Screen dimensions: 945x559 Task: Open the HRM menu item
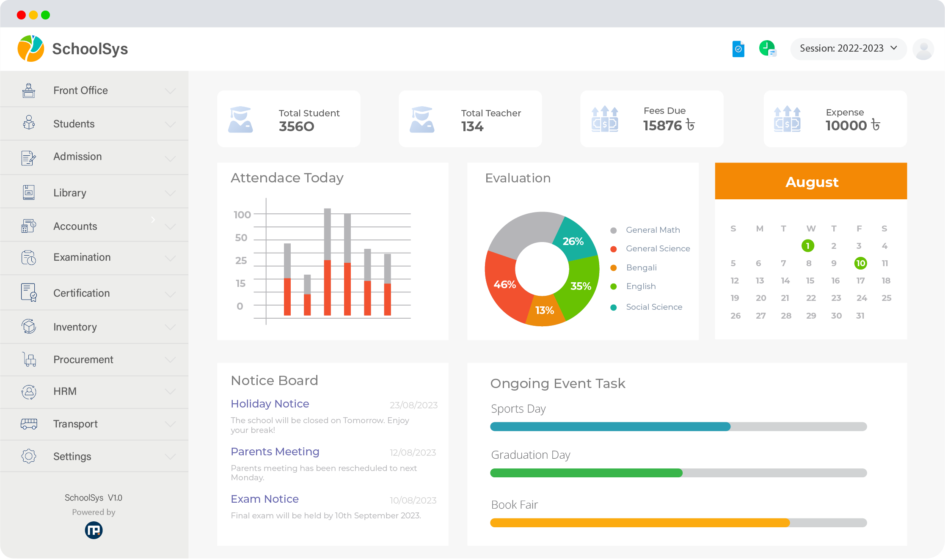coord(64,391)
